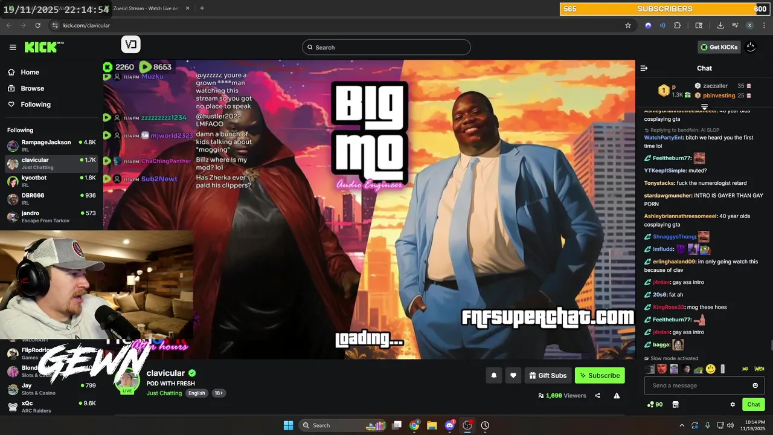The width and height of the screenshot is (773, 435).
Task: View zaczaller in the gift leaderboard
Action: point(715,86)
